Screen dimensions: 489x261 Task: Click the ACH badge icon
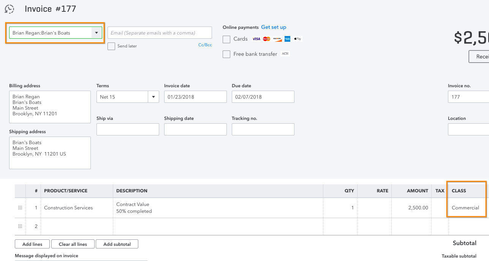285,54
